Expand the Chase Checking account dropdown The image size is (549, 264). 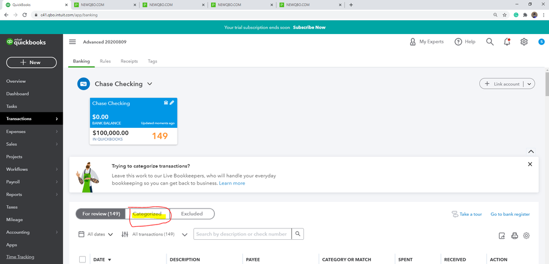tap(149, 84)
